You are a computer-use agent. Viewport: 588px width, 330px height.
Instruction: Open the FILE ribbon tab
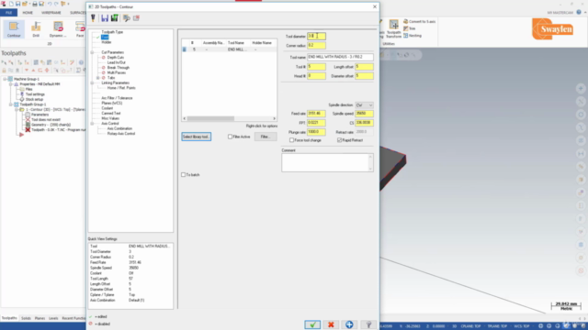tap(8, 13)
